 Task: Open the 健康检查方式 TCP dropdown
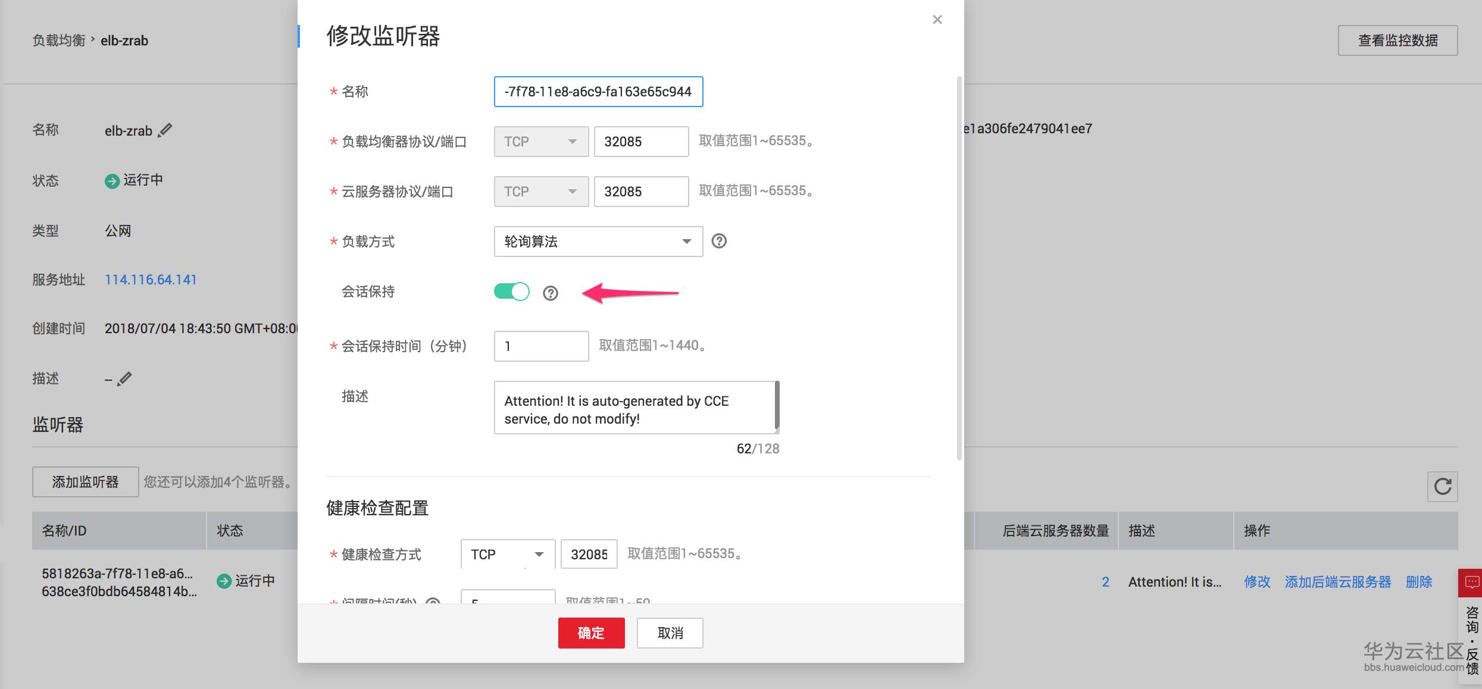507,555
